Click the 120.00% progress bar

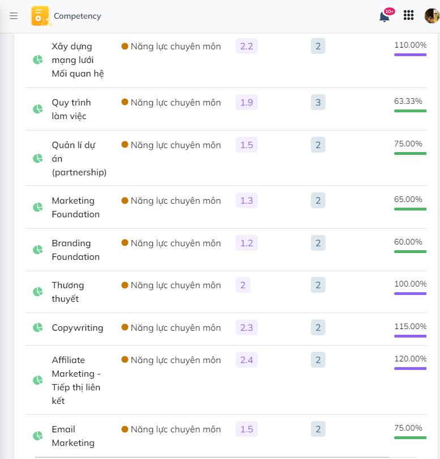(x=410, y=368)
